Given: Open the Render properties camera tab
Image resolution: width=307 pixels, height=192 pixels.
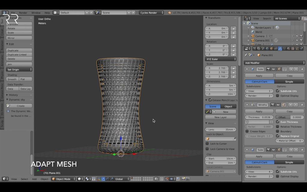Looking at the screenshot, I should pyautogui.click(x=254, y=48).
